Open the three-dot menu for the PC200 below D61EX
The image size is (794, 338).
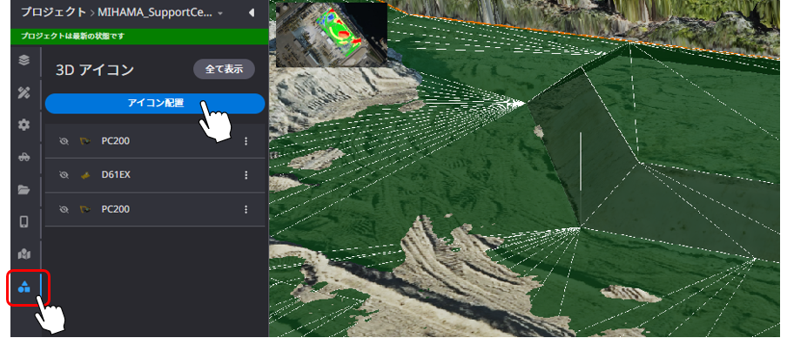[246, 209]
